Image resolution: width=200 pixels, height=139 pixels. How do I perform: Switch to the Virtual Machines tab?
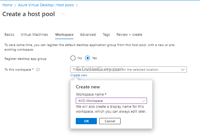coord(34,35)
